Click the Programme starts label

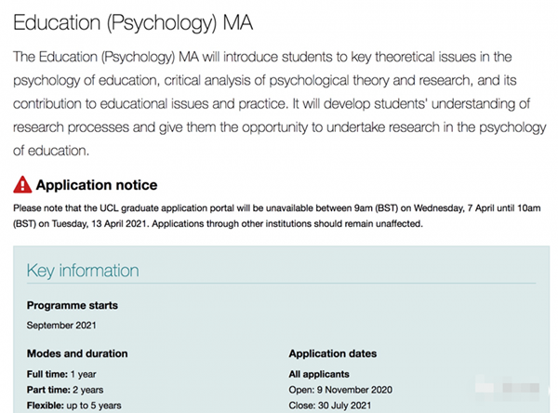tap(73, 305)
